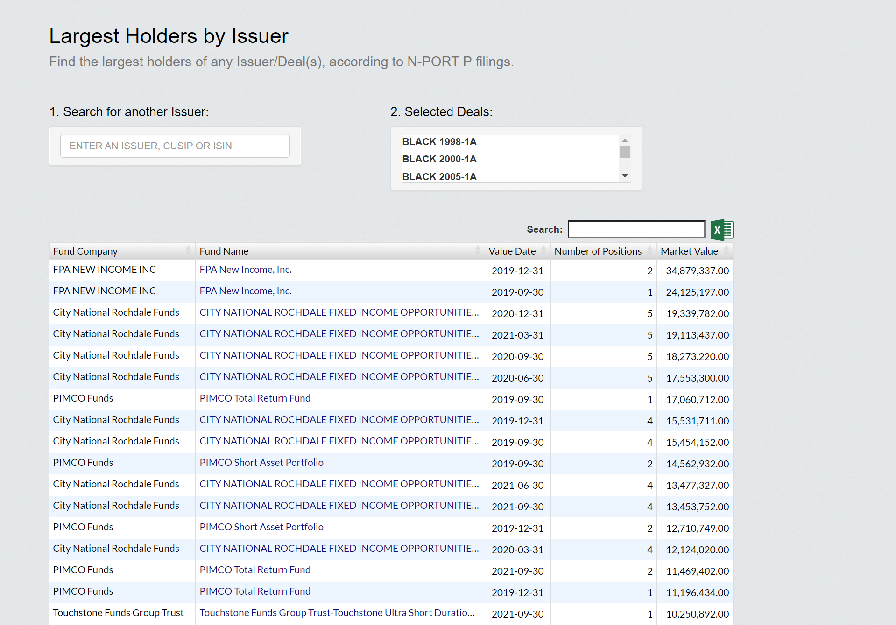896x625 pixels.
Task: Open the Touchstone Ultra Short Duration link
Action: 337,612
